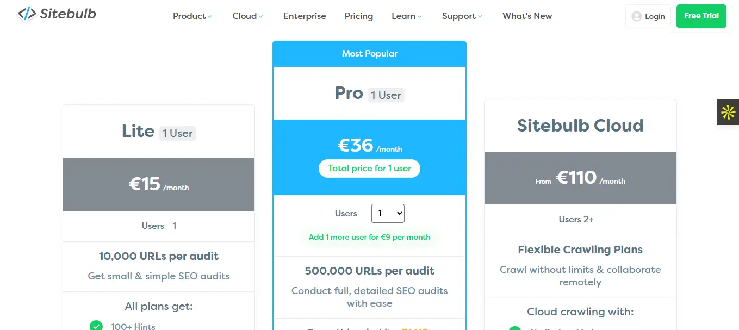
Task: Click the Pro plan heading
Action: coord(349,94)
